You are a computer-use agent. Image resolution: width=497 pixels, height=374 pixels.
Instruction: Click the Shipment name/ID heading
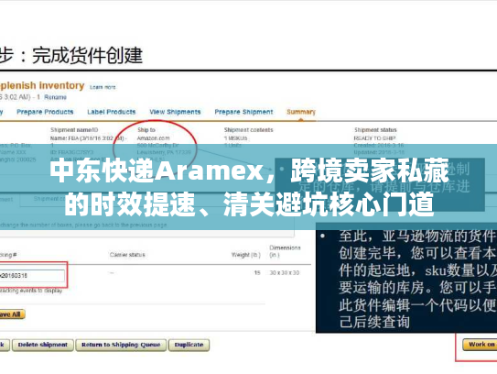tap(74, 130)
